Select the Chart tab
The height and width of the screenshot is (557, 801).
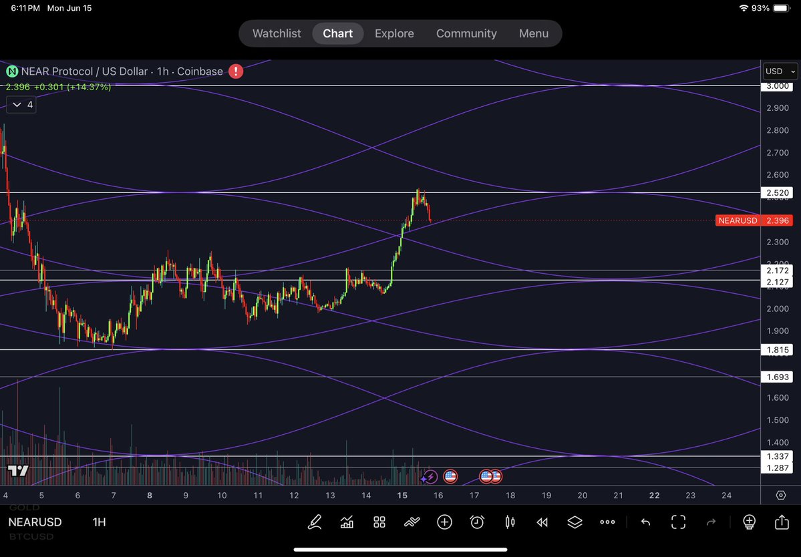pyautogui.click(x=337, y=33)
